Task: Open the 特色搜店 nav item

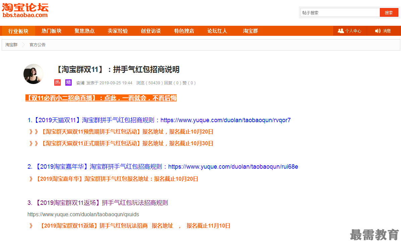Action: point(184,31)
